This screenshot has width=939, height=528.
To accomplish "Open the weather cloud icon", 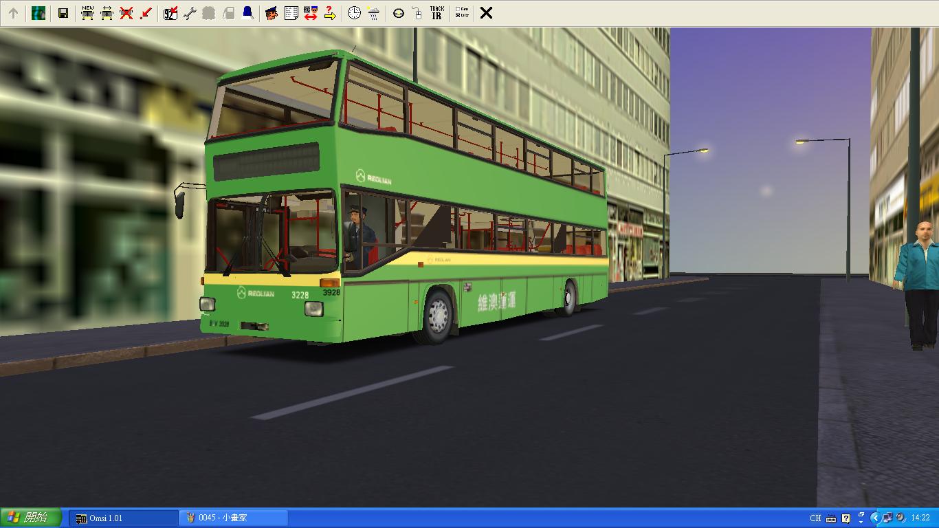I will pos(373,13).
